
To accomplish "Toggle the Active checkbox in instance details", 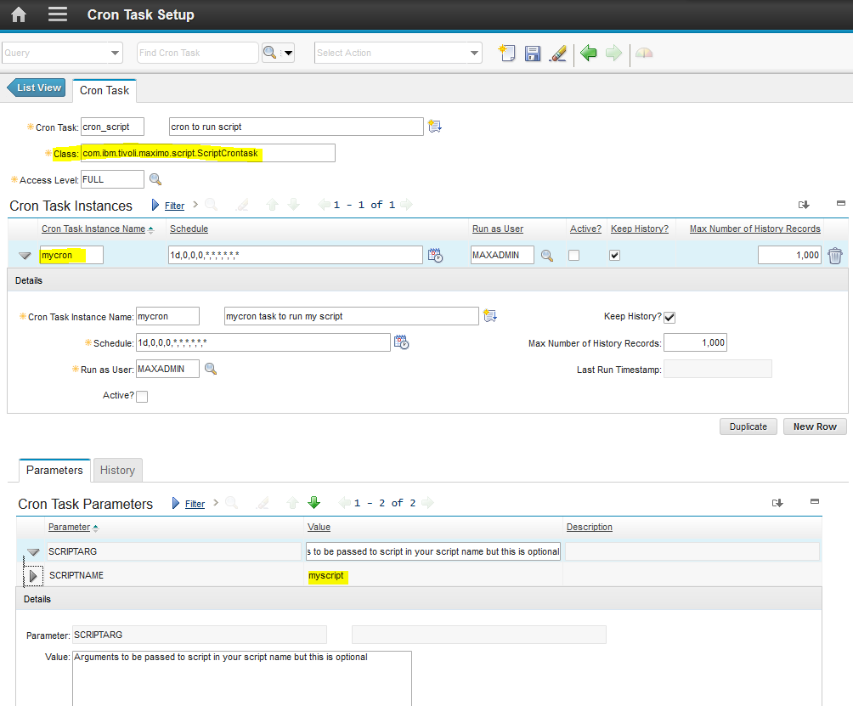I will 142,396.
